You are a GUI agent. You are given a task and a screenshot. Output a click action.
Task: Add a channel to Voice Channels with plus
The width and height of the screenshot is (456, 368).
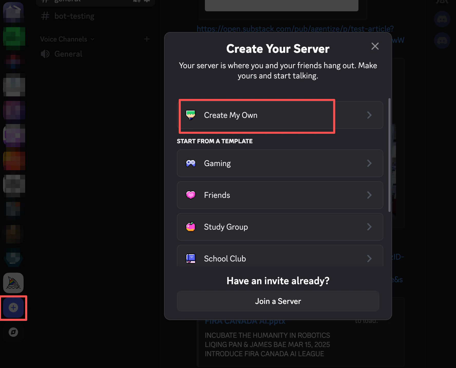point(147,39)
